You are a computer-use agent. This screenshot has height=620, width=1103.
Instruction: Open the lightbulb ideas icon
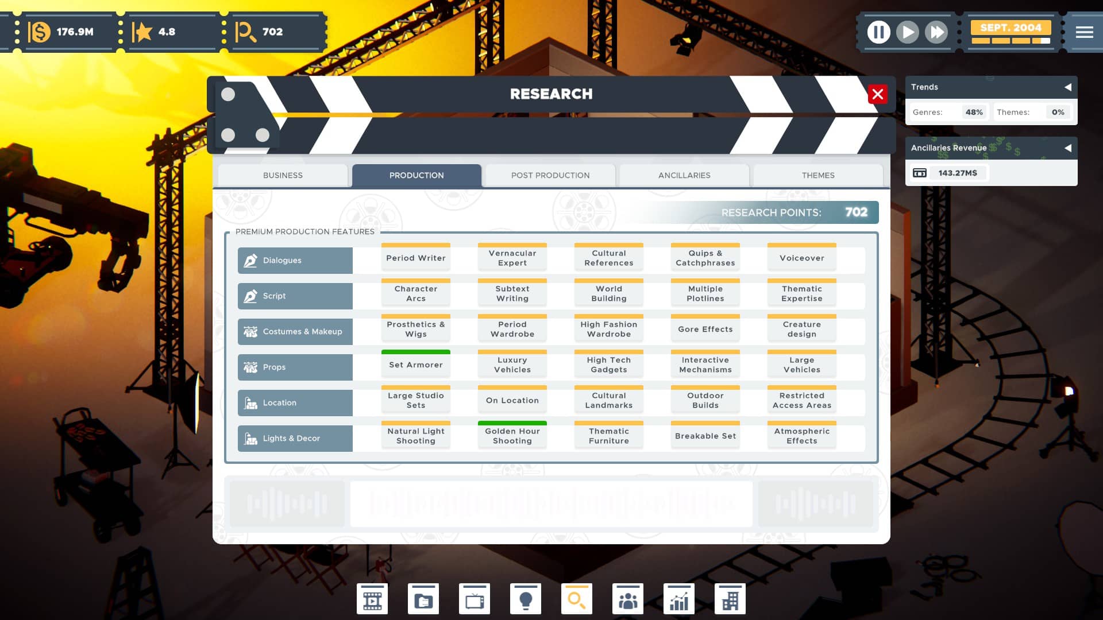click(x=526, y=599)
